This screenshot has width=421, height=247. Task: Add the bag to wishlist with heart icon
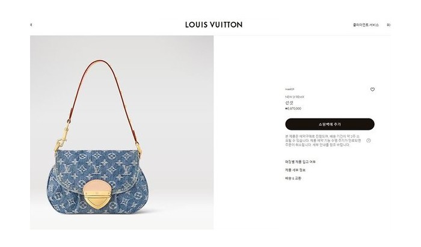(x=372, y=90)
